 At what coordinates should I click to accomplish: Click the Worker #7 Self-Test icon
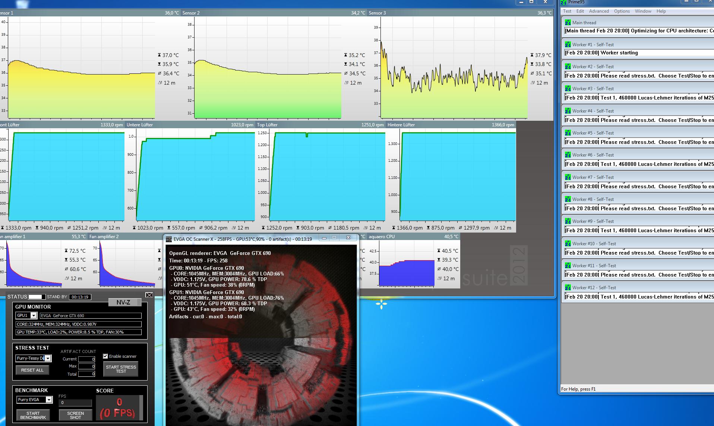pyautogui.click(x=568, y=177)
